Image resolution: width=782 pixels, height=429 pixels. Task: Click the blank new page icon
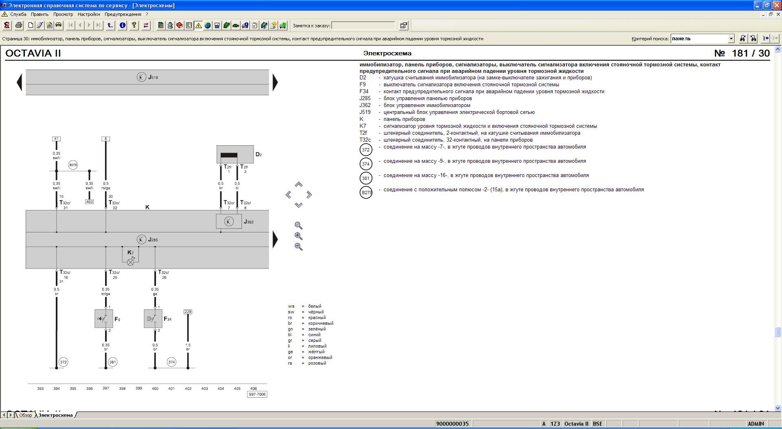coord(31,25)
